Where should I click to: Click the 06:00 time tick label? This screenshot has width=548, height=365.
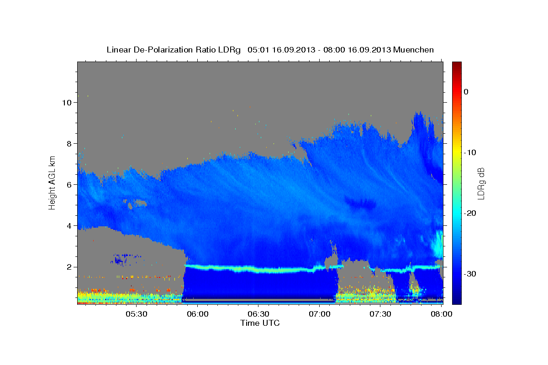(197, 314)
